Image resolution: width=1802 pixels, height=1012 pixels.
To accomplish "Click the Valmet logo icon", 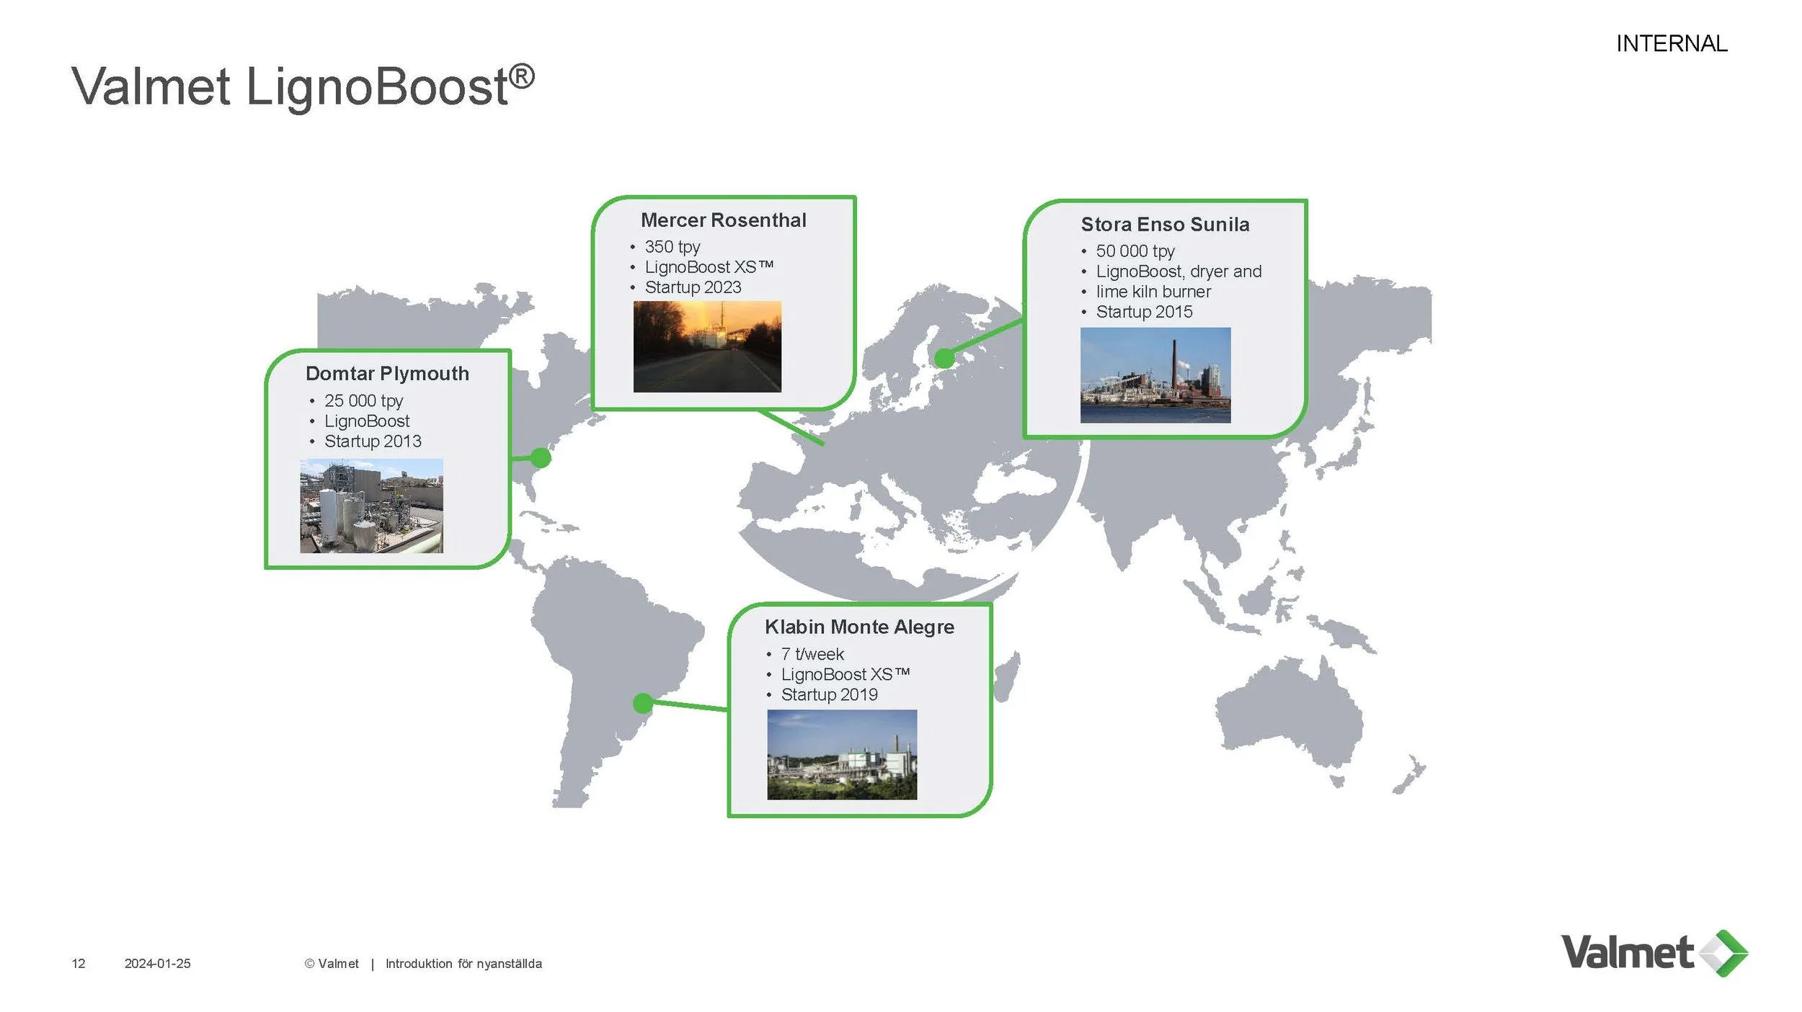I will point(1723,953).
